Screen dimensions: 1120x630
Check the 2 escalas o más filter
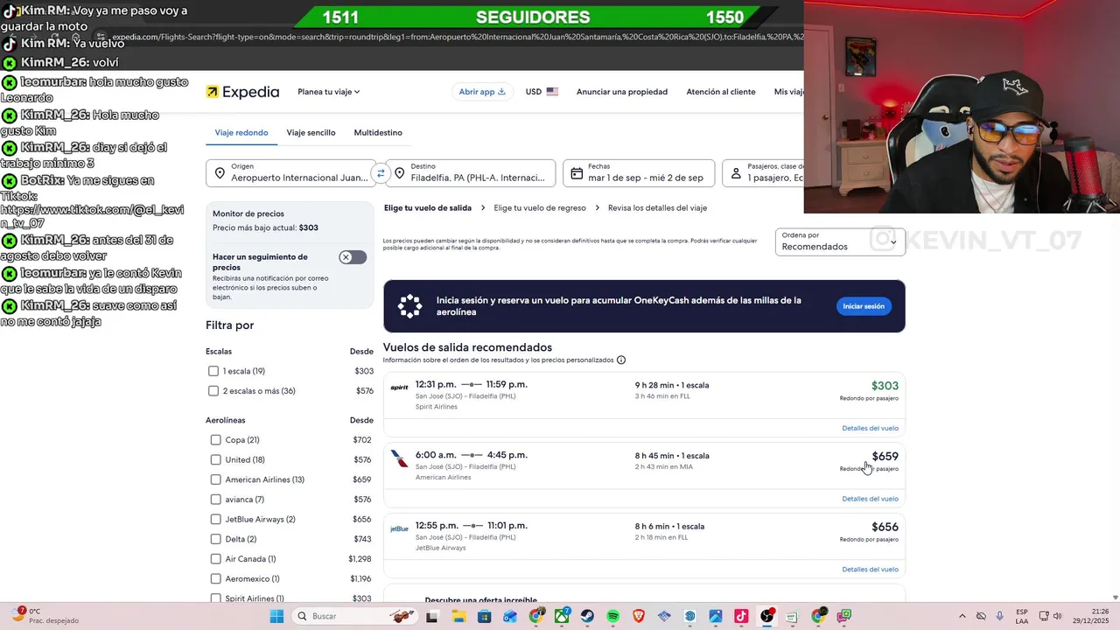click(x=213, y=391)
